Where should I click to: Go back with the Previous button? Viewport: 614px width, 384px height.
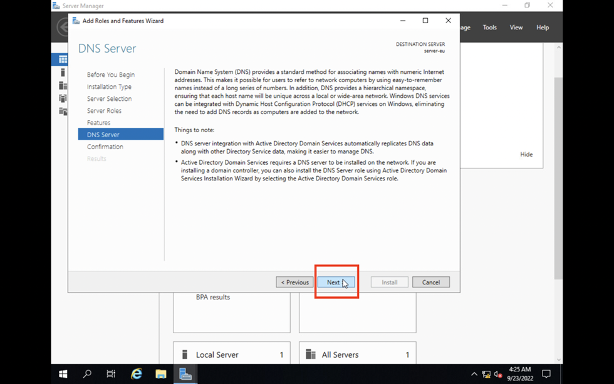click(294, 283)
